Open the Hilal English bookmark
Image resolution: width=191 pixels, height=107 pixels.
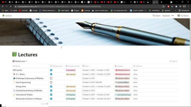coord(64,11)
